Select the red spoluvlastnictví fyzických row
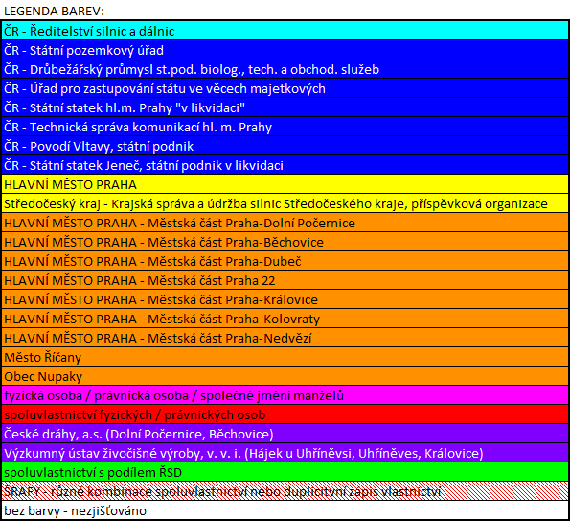The image size is (570, 521). (x=285, y=414)
